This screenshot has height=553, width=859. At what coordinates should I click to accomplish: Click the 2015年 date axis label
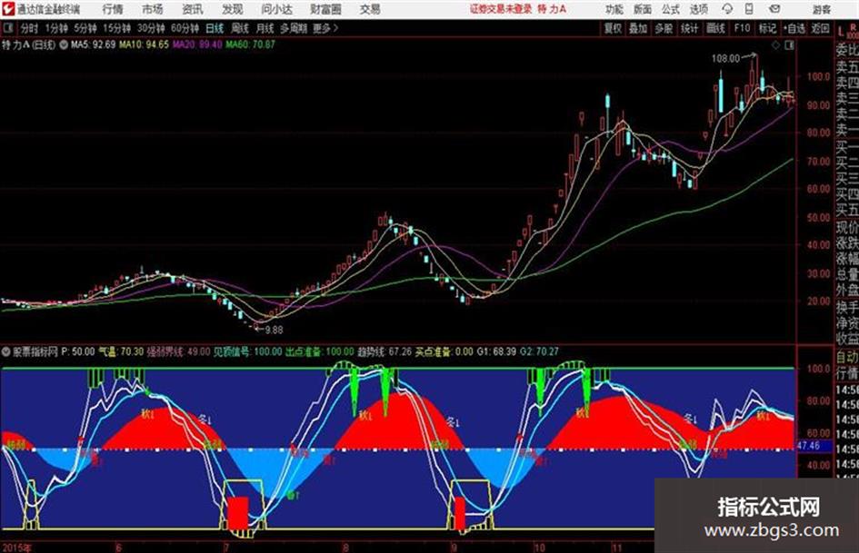tap(17, 548)
